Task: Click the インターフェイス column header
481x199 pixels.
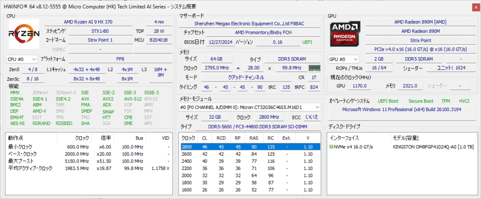Action: [358, 138]
